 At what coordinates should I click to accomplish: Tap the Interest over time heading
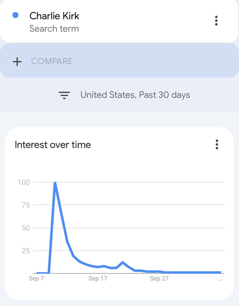click(x=53, y=144)
